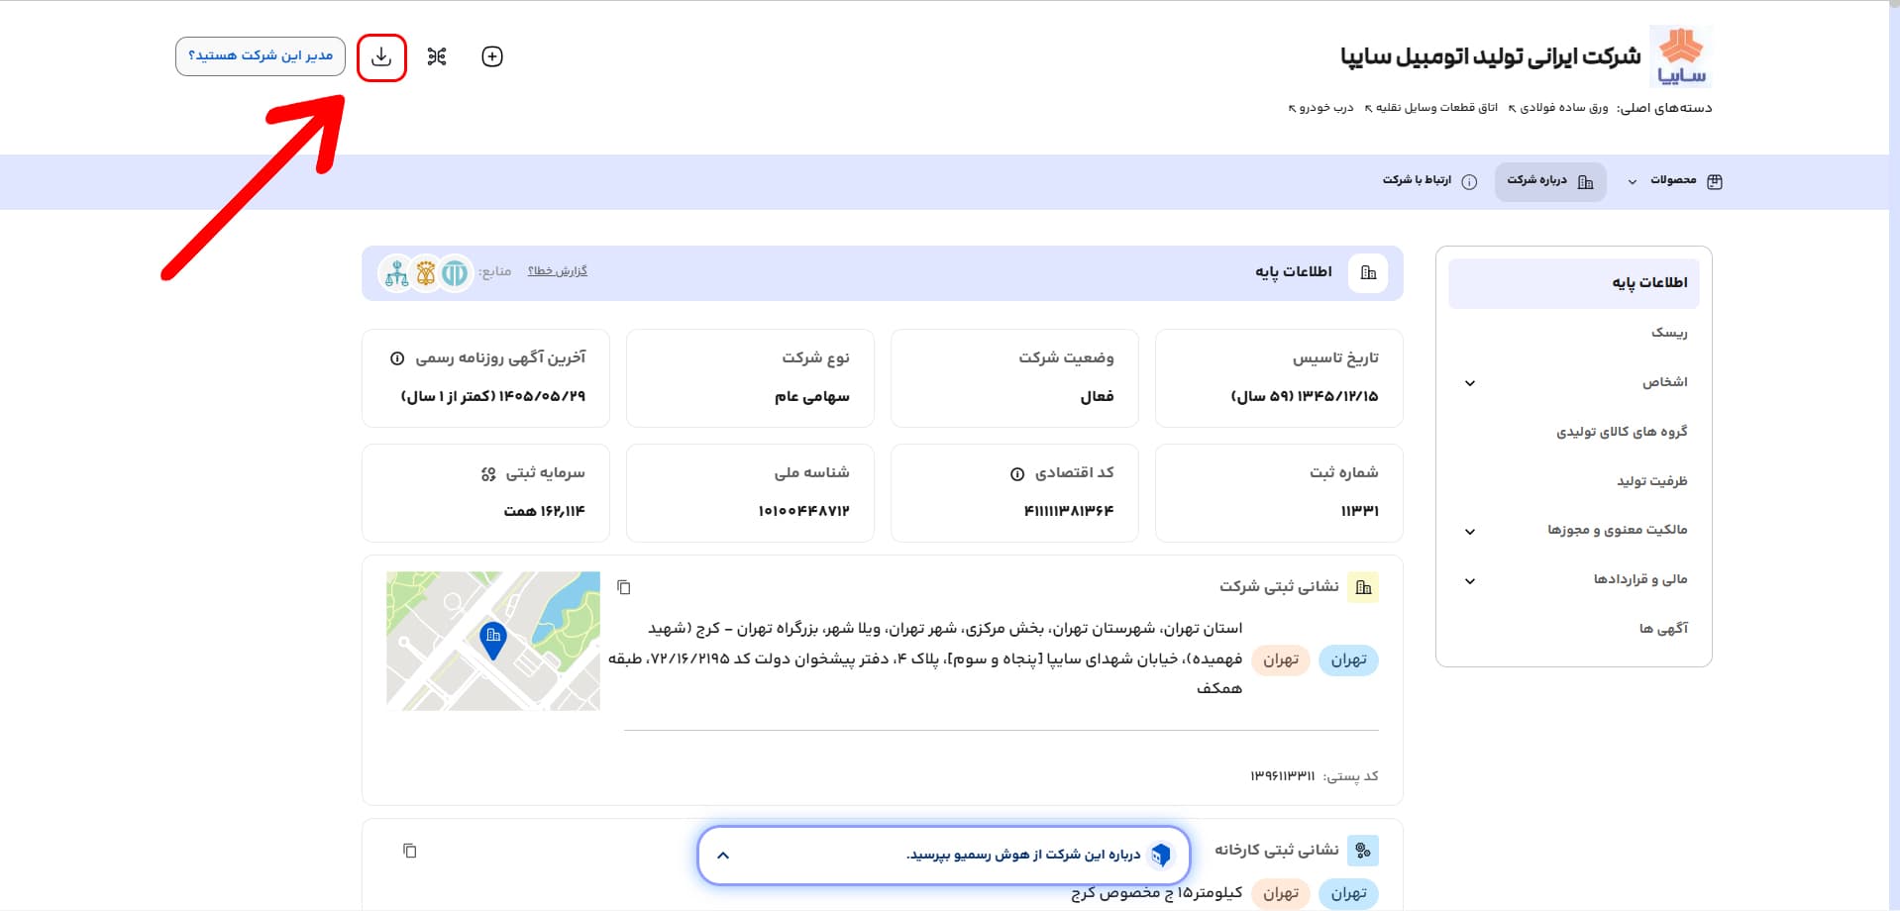Jump to ظرفیت تولید in the sidebar
This screenshot has height=911, width=1900.
click(x=1652, y=481)
